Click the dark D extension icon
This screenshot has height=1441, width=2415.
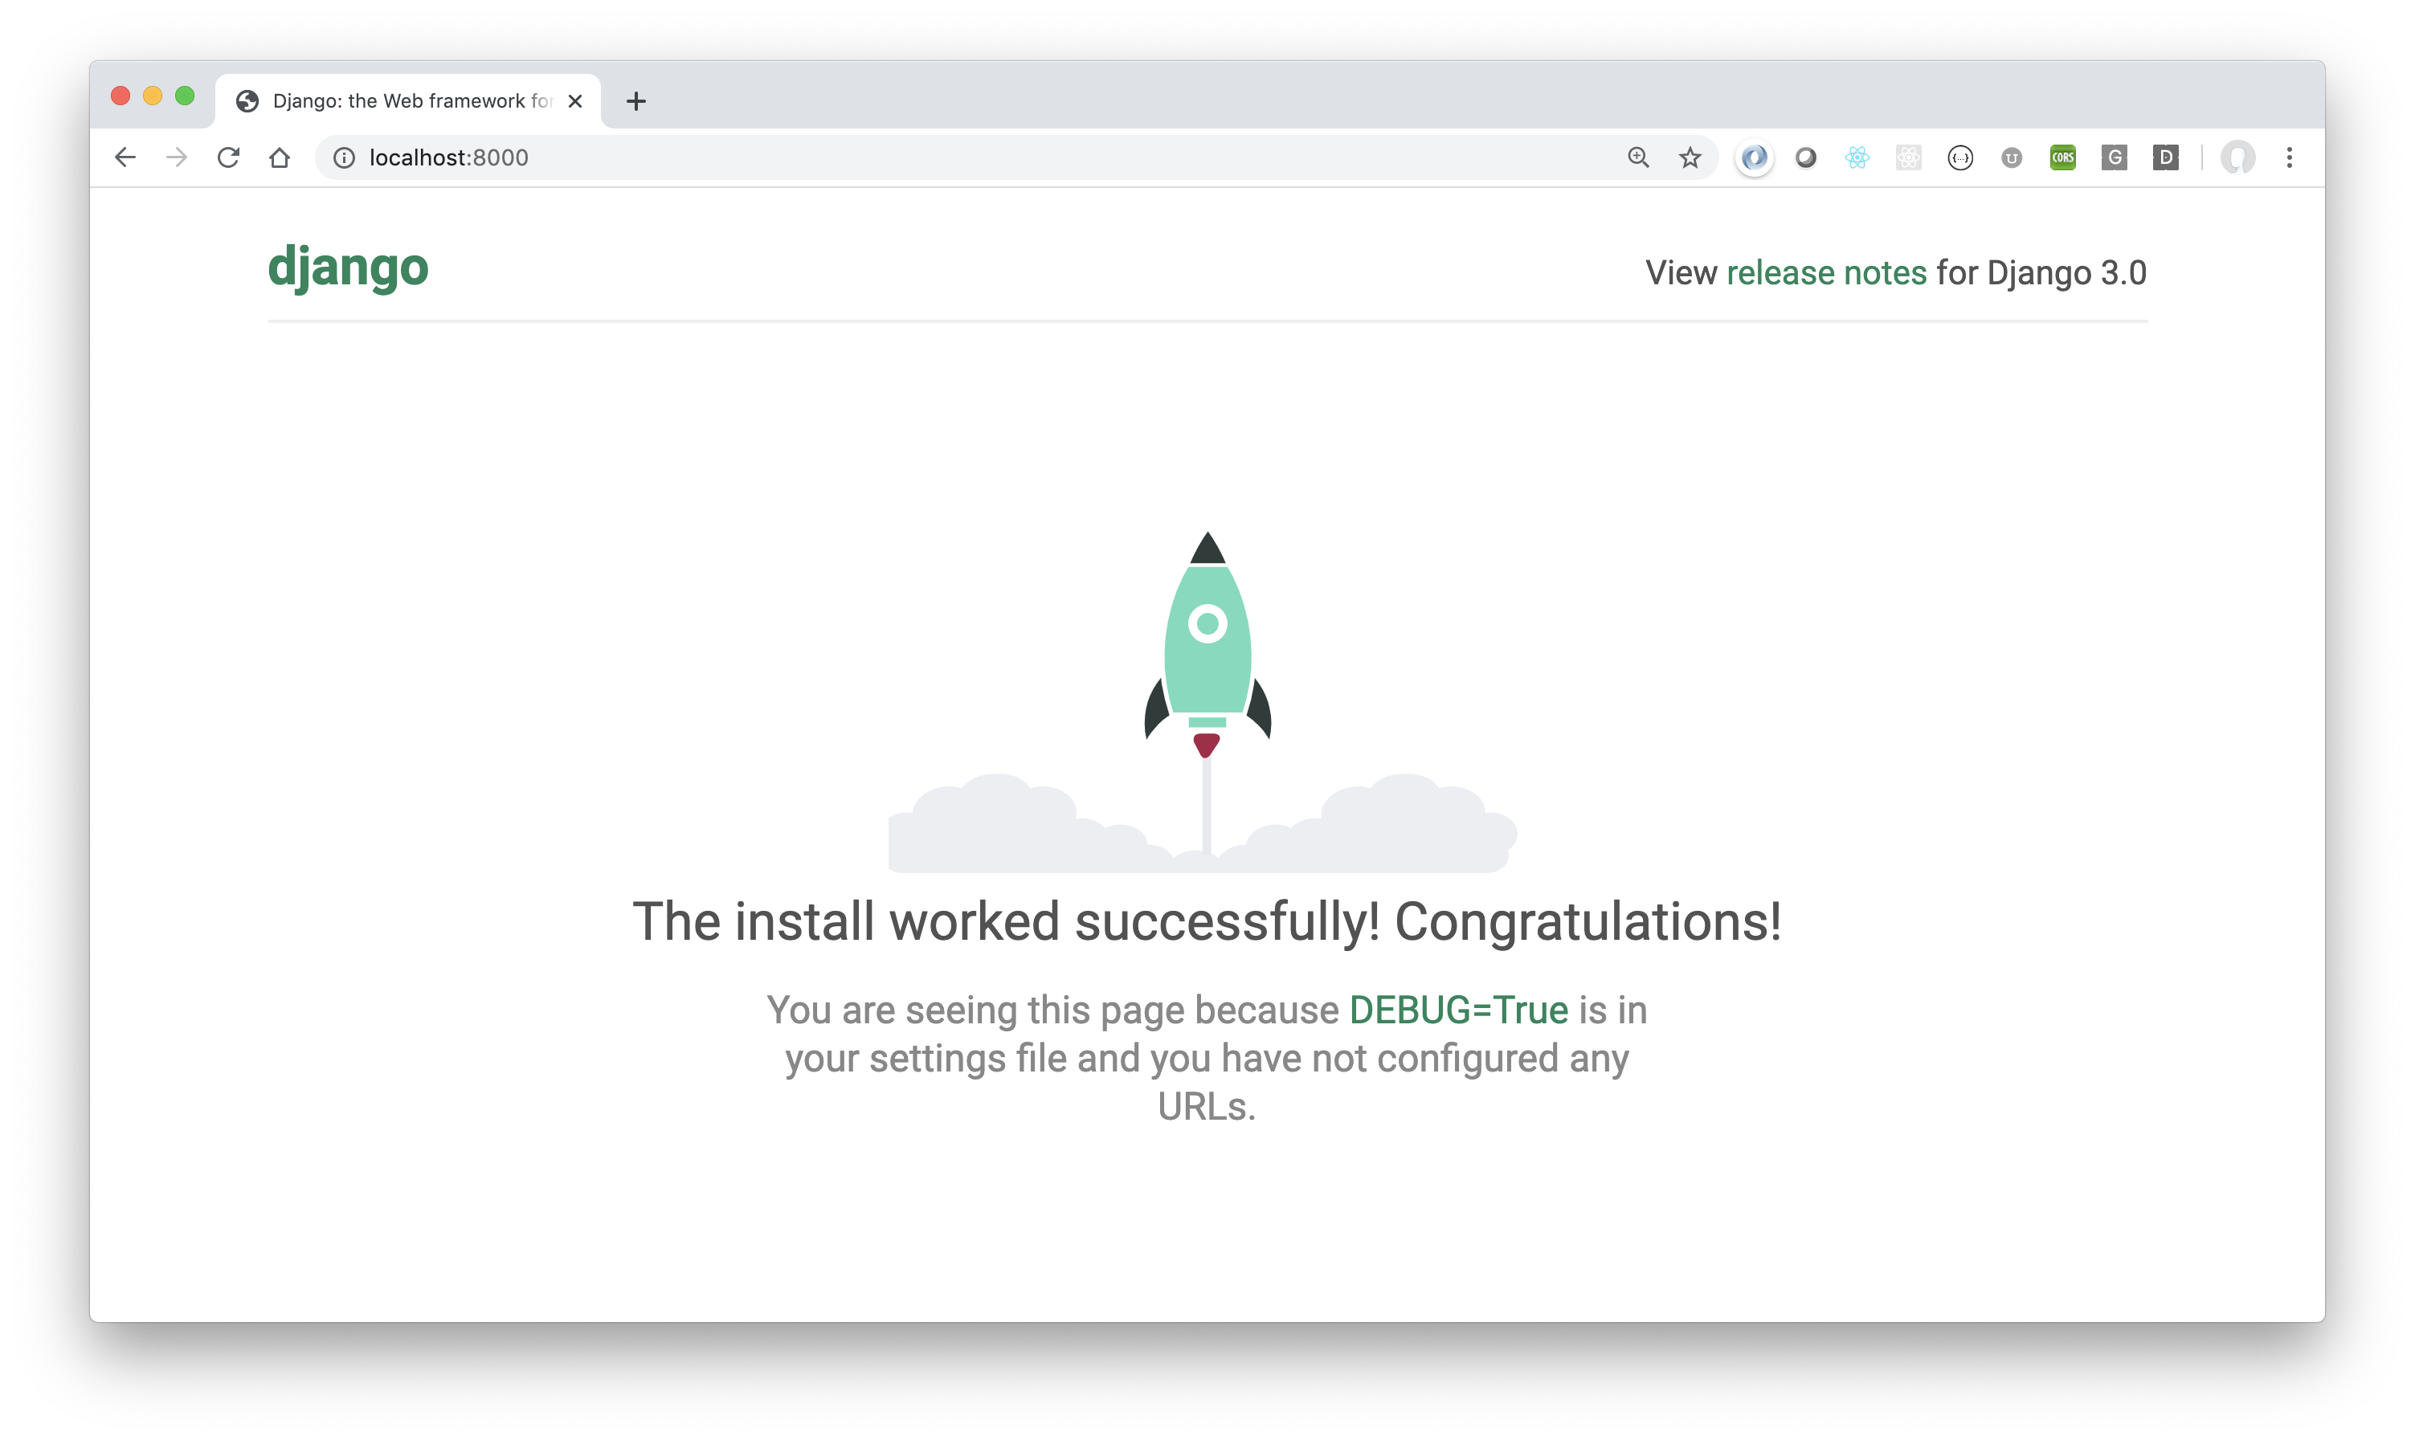[x=2165, y=157]
